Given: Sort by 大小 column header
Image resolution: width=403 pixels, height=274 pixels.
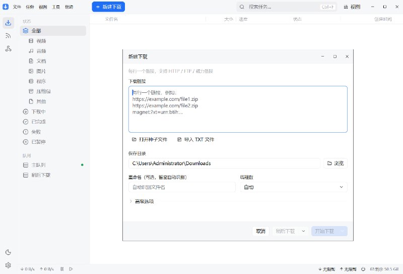Looking at the screenshot, I should (x=229, y=19).
